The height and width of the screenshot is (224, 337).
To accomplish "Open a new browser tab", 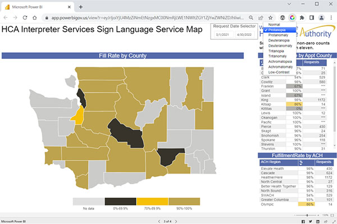I will click(x=80, y=7).
